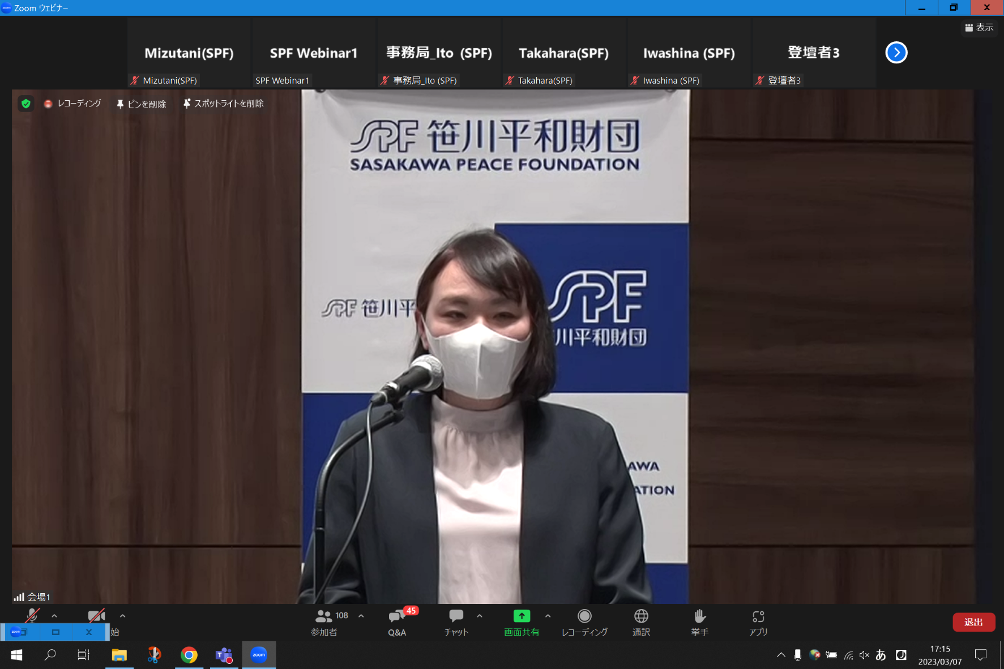The width and height of the screenshot is (1004, 669).
Task: Expand screen share options chevron
Action: coord(548,616)
